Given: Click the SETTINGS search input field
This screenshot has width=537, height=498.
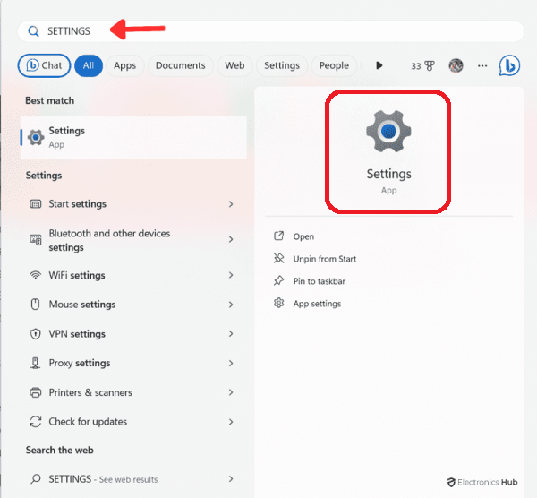Looking at the screenshot, I should 270,31.
